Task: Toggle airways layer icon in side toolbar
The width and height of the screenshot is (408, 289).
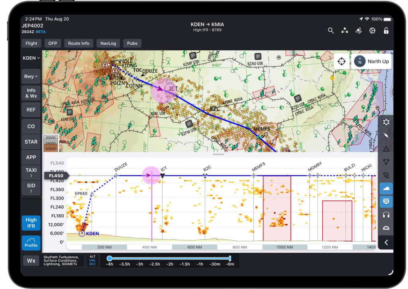Action: [386, 135]
